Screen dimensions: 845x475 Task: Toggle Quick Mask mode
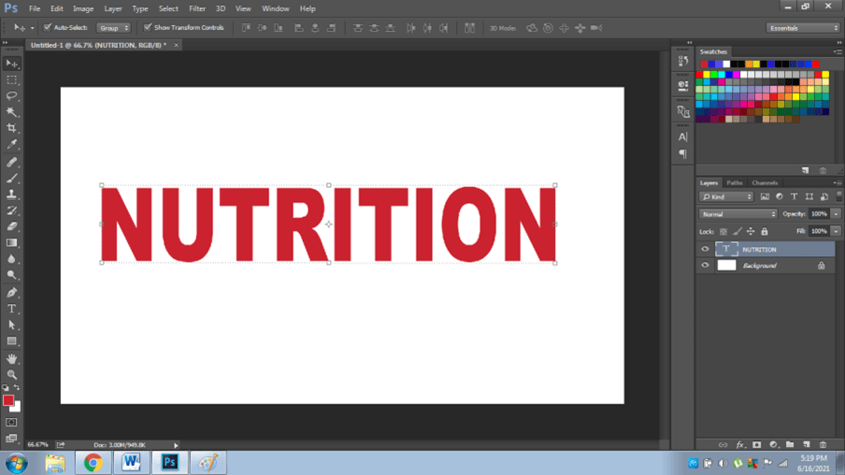tap(11, 422)
